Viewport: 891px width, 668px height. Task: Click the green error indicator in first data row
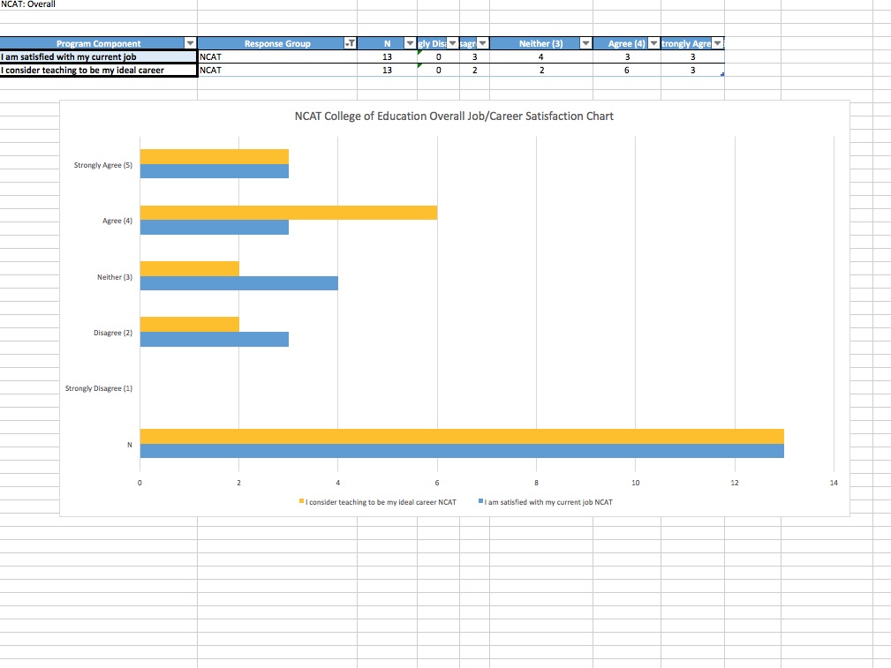419,53
